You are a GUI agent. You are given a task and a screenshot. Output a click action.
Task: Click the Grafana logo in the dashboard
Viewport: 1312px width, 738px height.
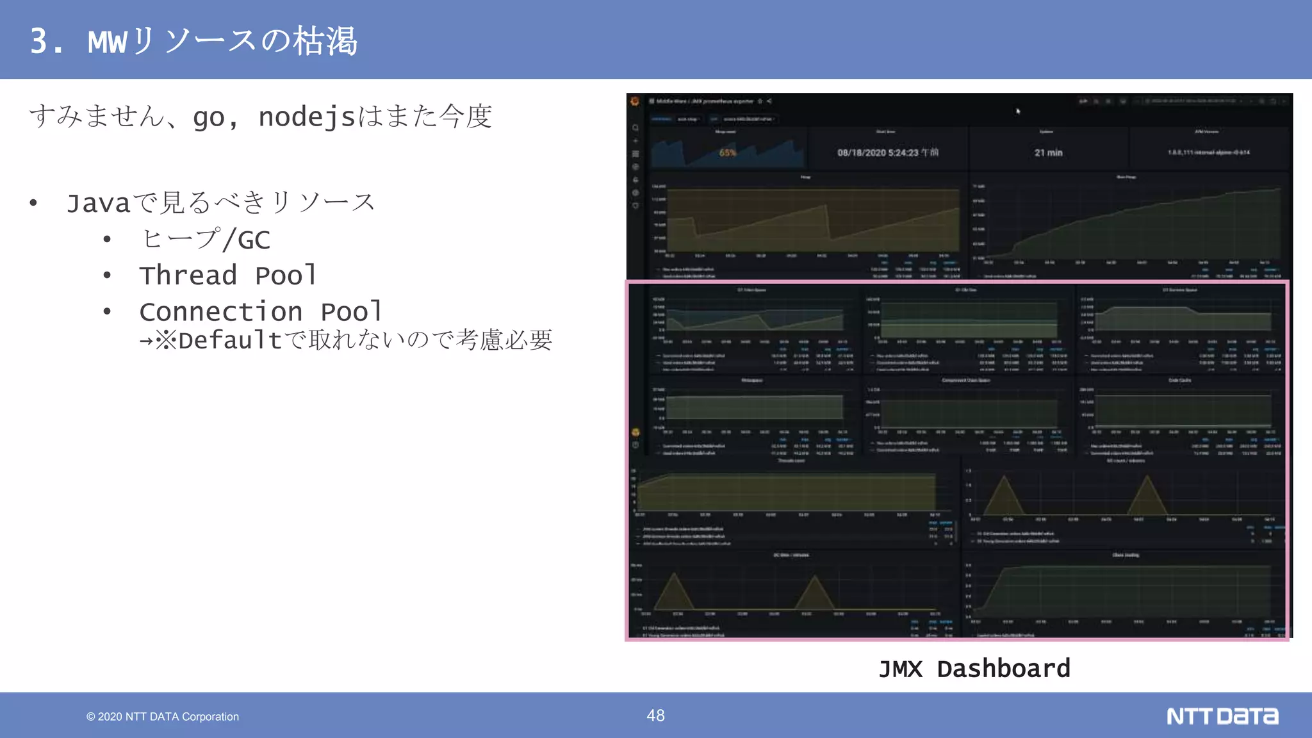(635, 101)
